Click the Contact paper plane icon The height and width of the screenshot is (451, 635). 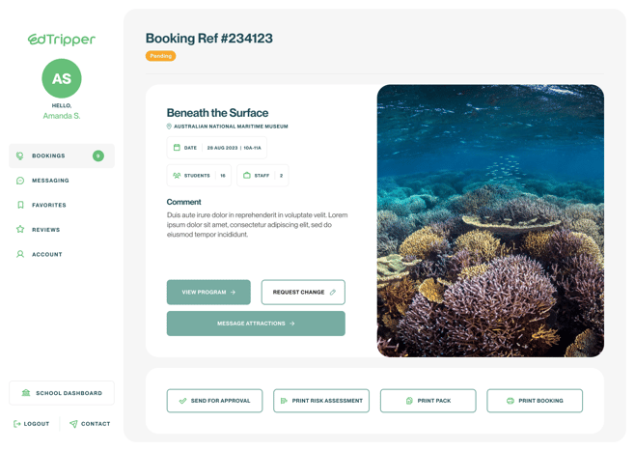pos(73,424)
